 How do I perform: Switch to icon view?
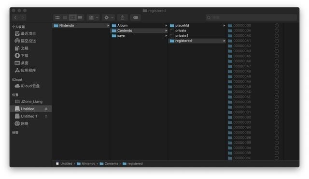(57, 17)
